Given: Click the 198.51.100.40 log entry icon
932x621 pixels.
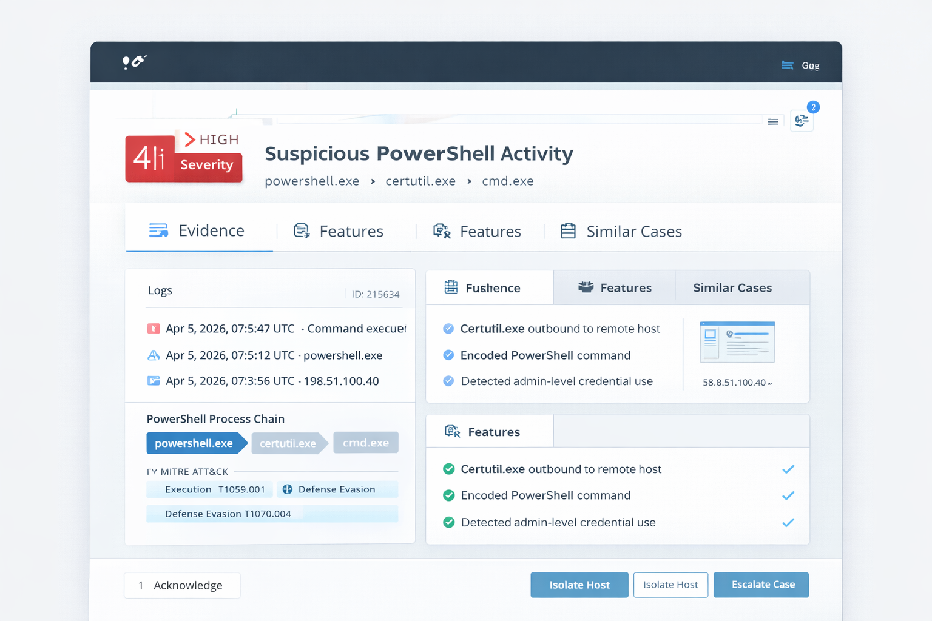Looking at the screenshot, I should pyautogui.click(x=154, y=381).
